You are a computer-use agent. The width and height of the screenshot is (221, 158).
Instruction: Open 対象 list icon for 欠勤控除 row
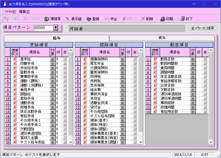(52, 129)
